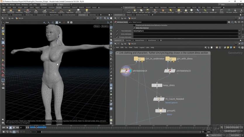Click the Generate Hair Cards tool
This screenshot has height=137, width=244.
78,11
